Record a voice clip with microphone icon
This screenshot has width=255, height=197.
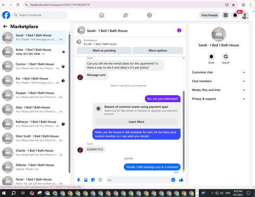click(x=79, y=180)
